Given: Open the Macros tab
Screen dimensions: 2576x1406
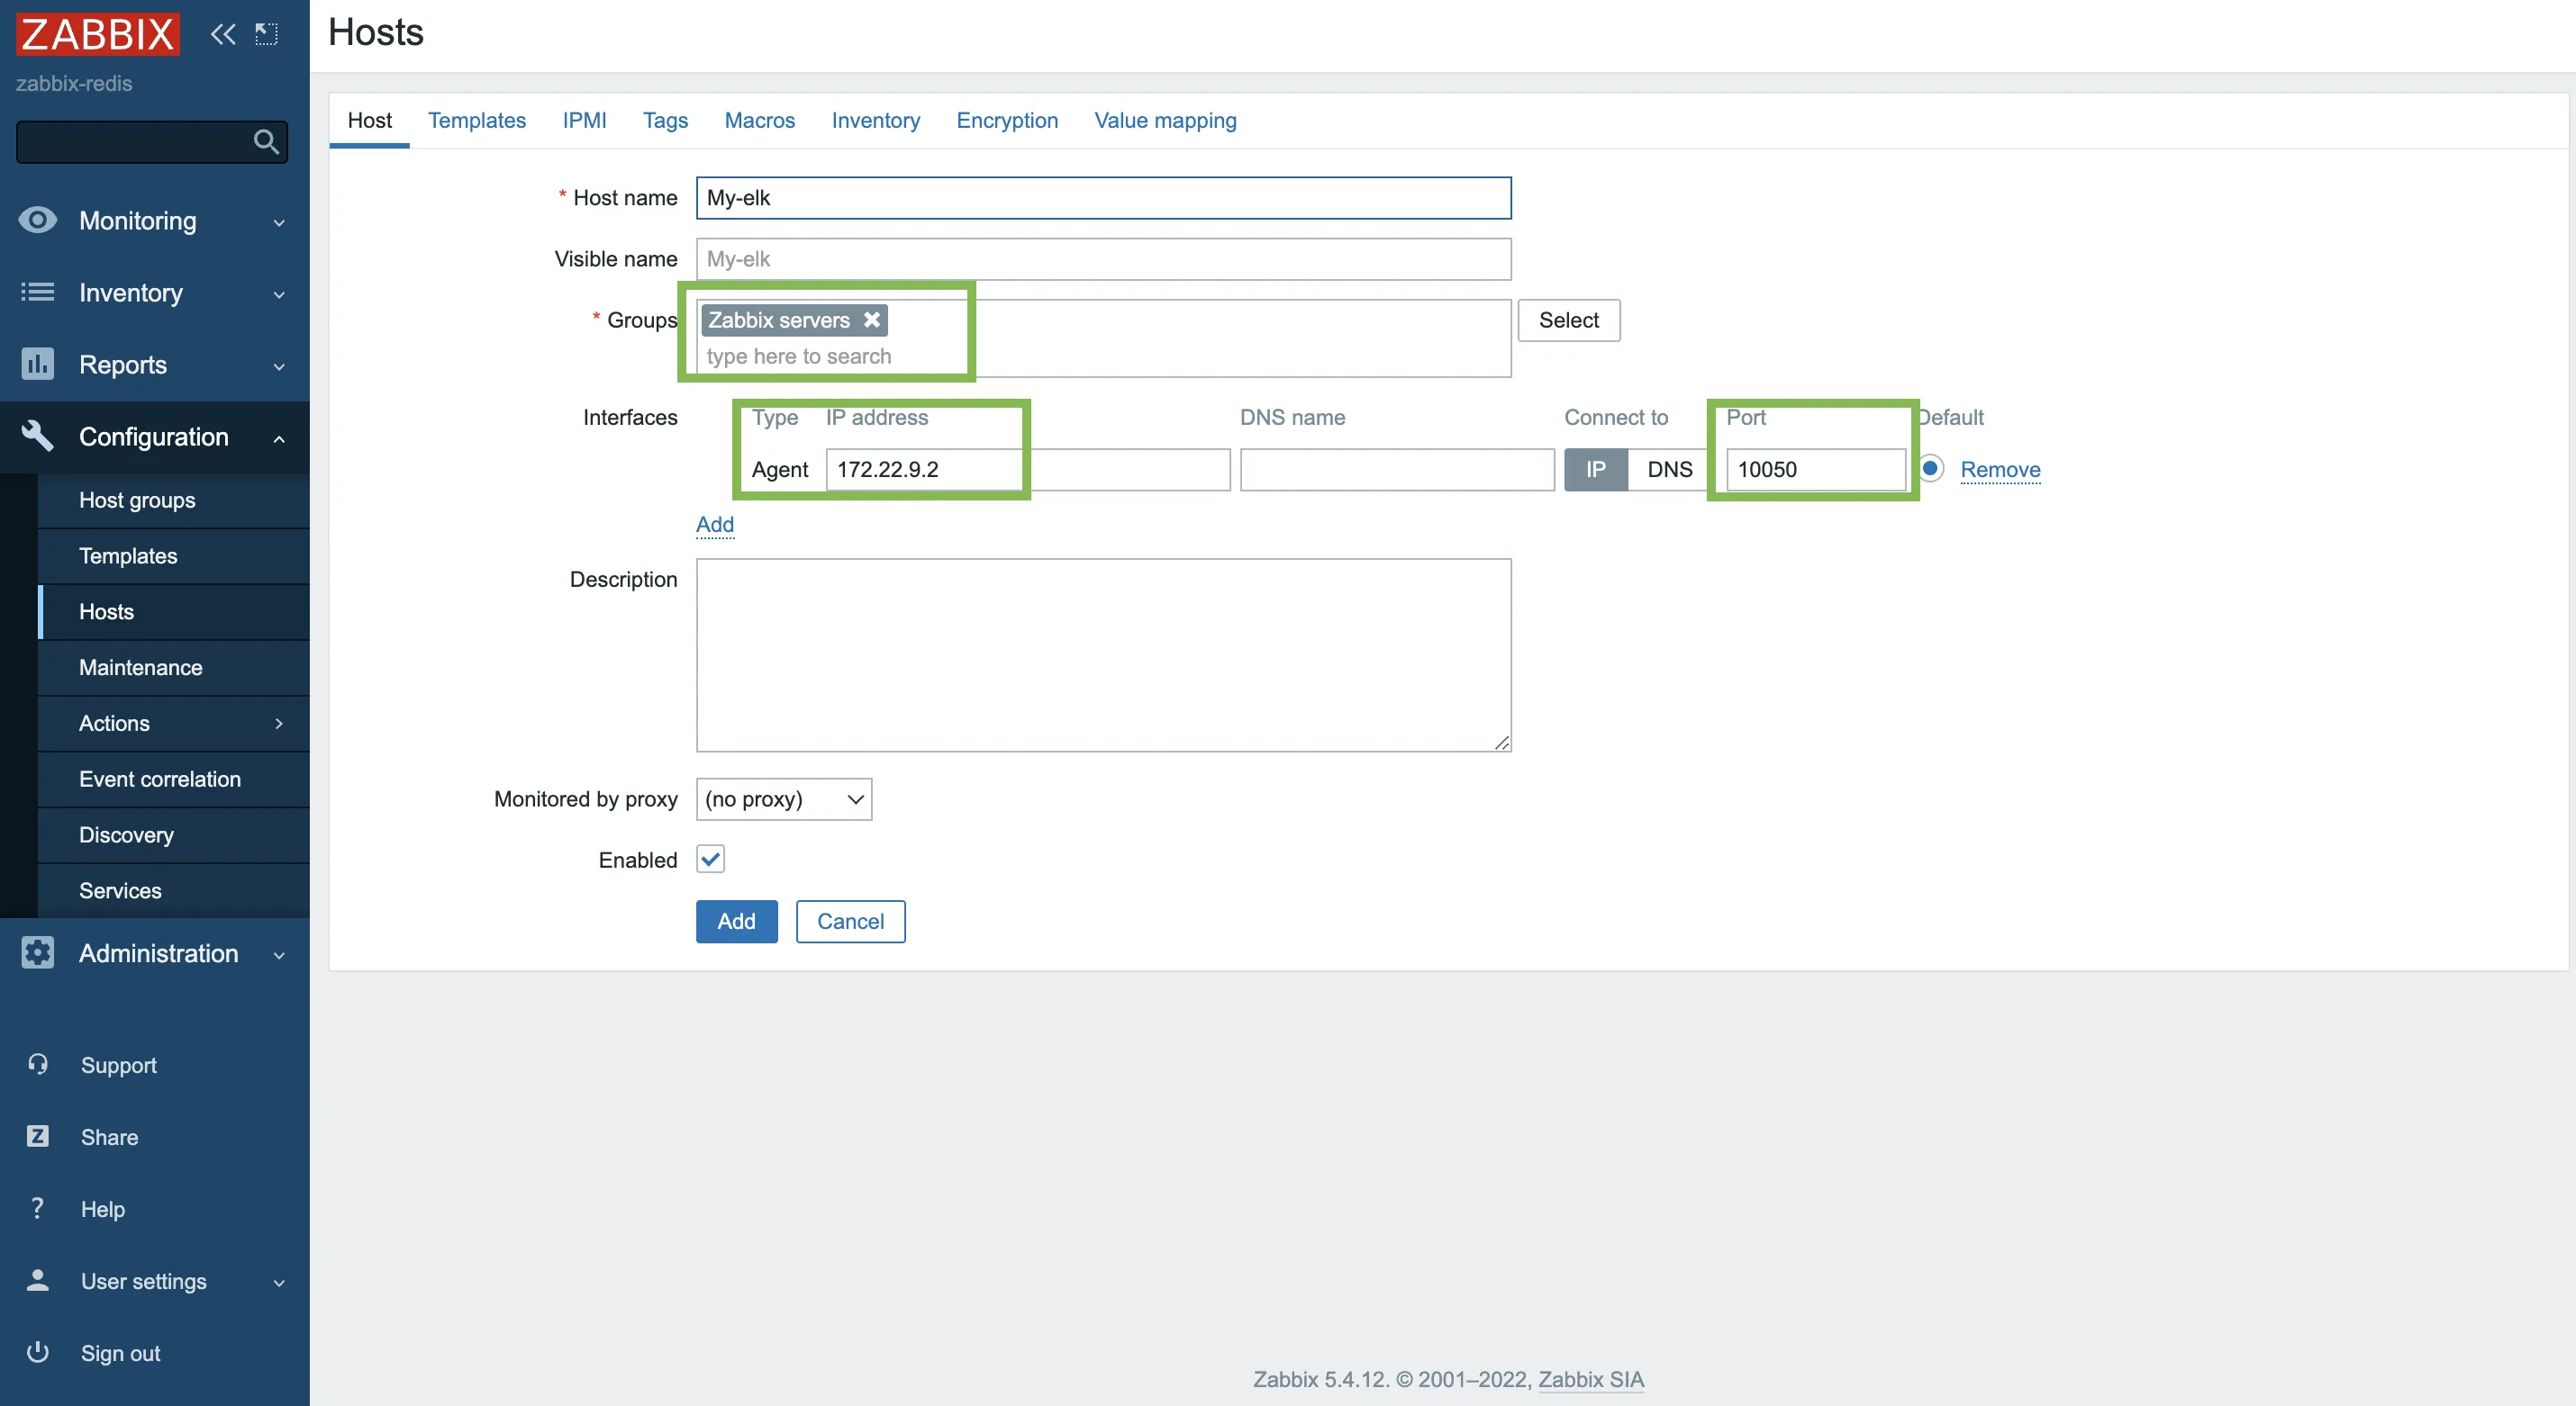Looking at the screenshot, I should tap(759, 120).
